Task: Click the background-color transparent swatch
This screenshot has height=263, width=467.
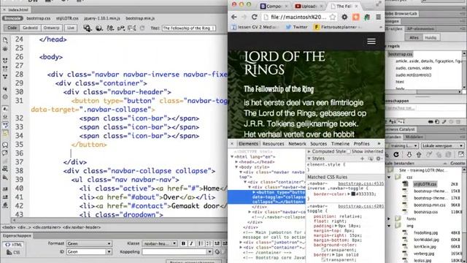Action: click(x=323, y=250)
